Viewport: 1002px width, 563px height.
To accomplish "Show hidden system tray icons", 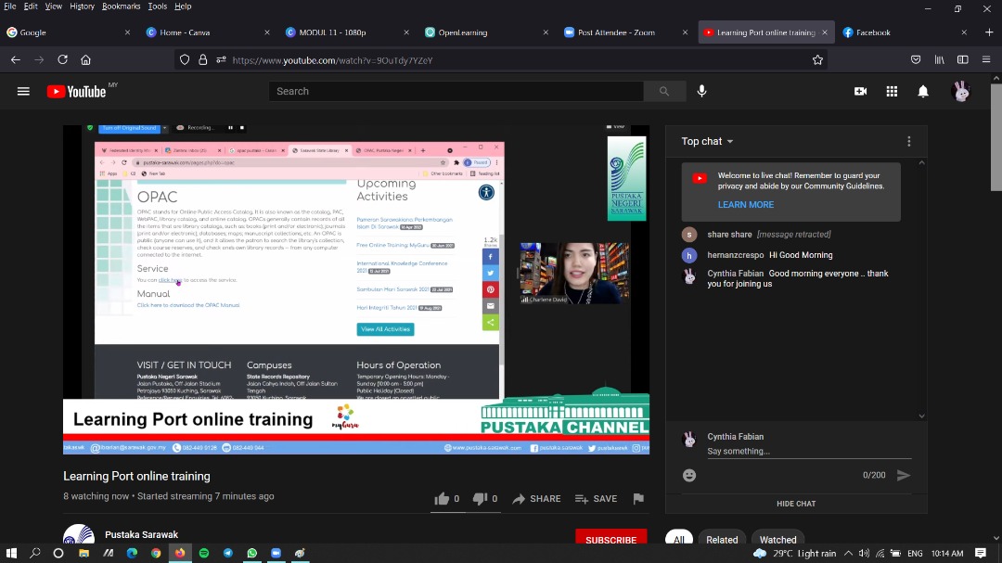I will pos(848,554).
